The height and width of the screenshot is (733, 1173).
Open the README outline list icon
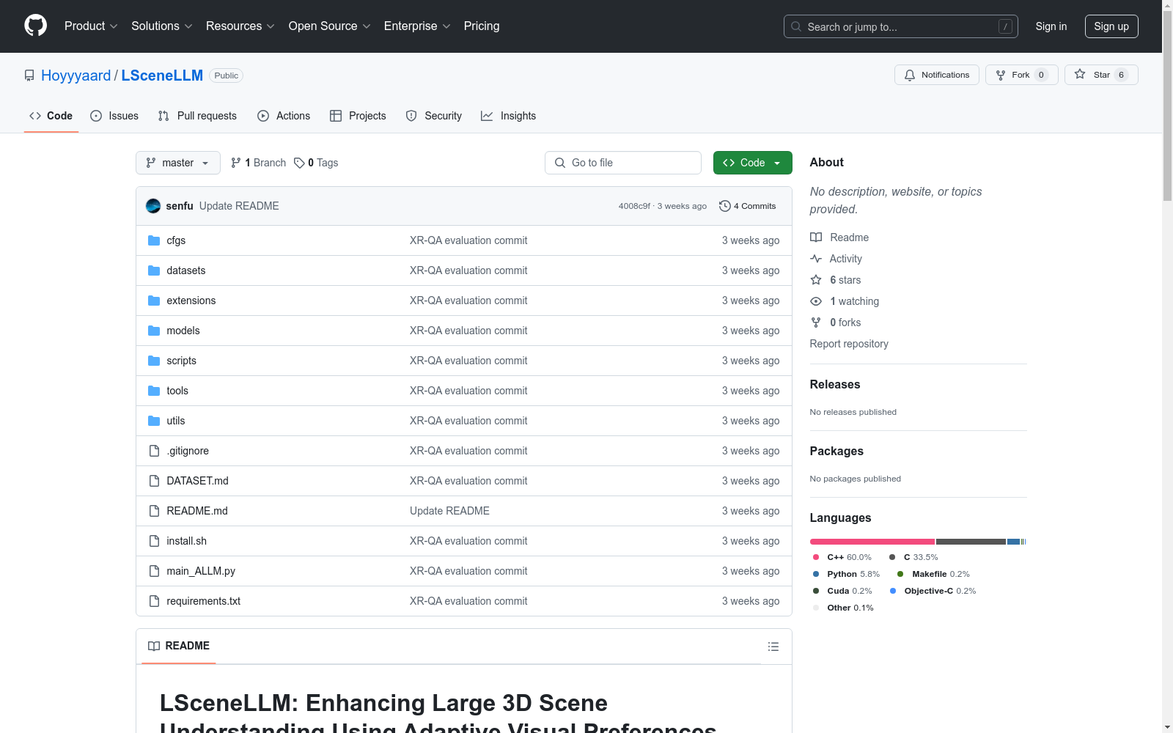point(773,647)
